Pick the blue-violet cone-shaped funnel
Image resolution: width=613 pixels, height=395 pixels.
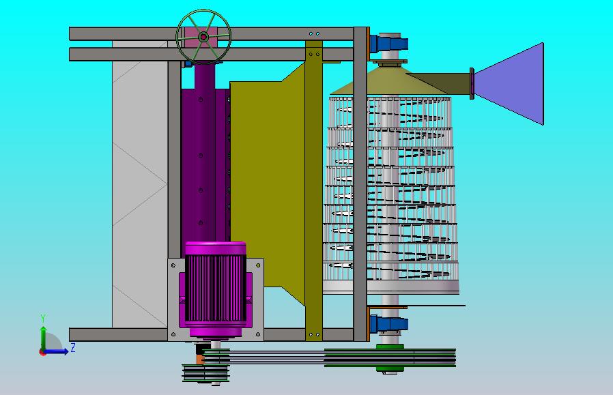(509, 84)
